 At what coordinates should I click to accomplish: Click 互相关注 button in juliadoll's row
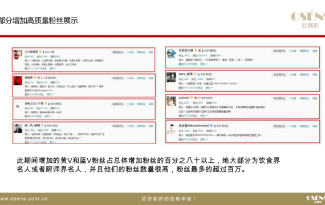coord(279,99)
